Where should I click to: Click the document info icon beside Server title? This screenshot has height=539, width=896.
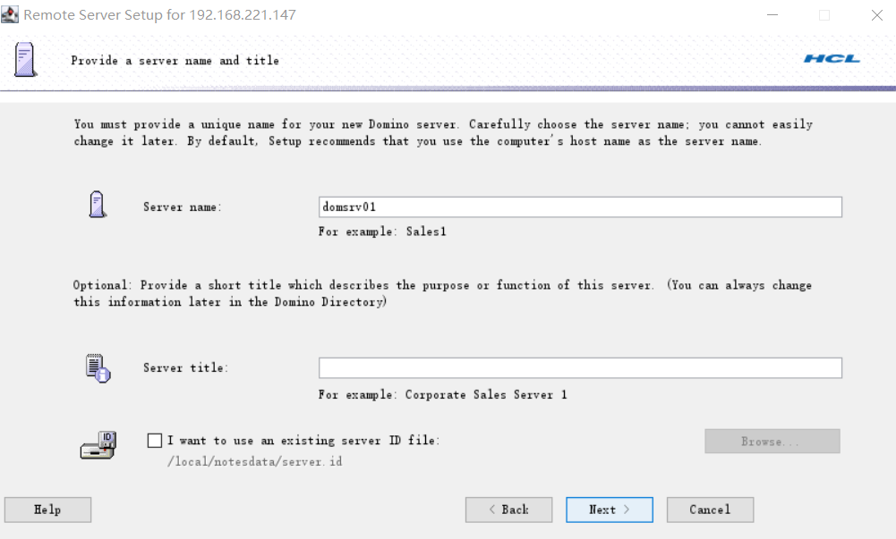[x=98, y=368]
